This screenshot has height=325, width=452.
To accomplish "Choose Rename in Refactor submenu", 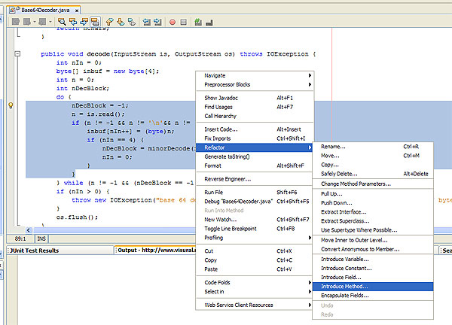I will tap(373, 147).
